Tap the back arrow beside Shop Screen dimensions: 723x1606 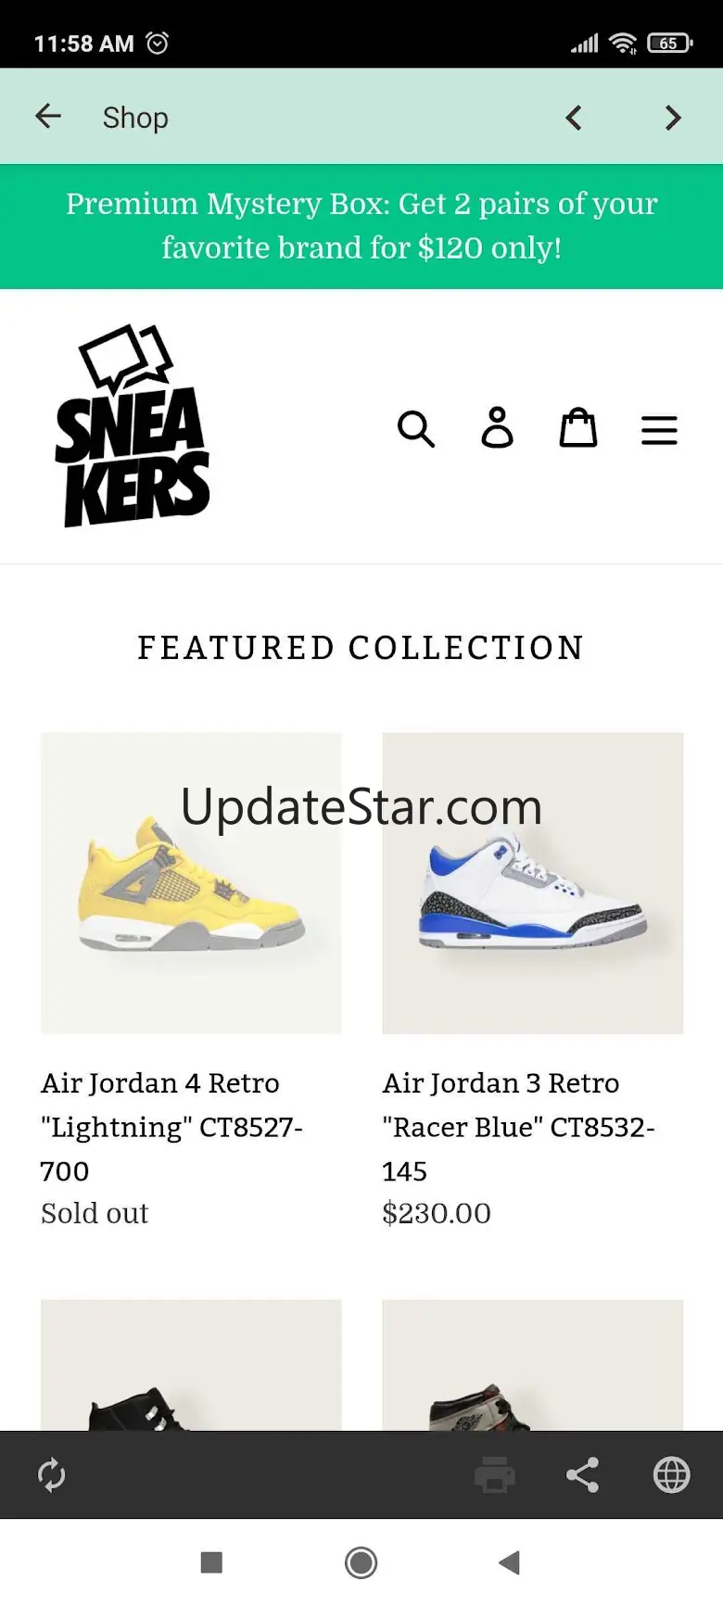point(48,117)
